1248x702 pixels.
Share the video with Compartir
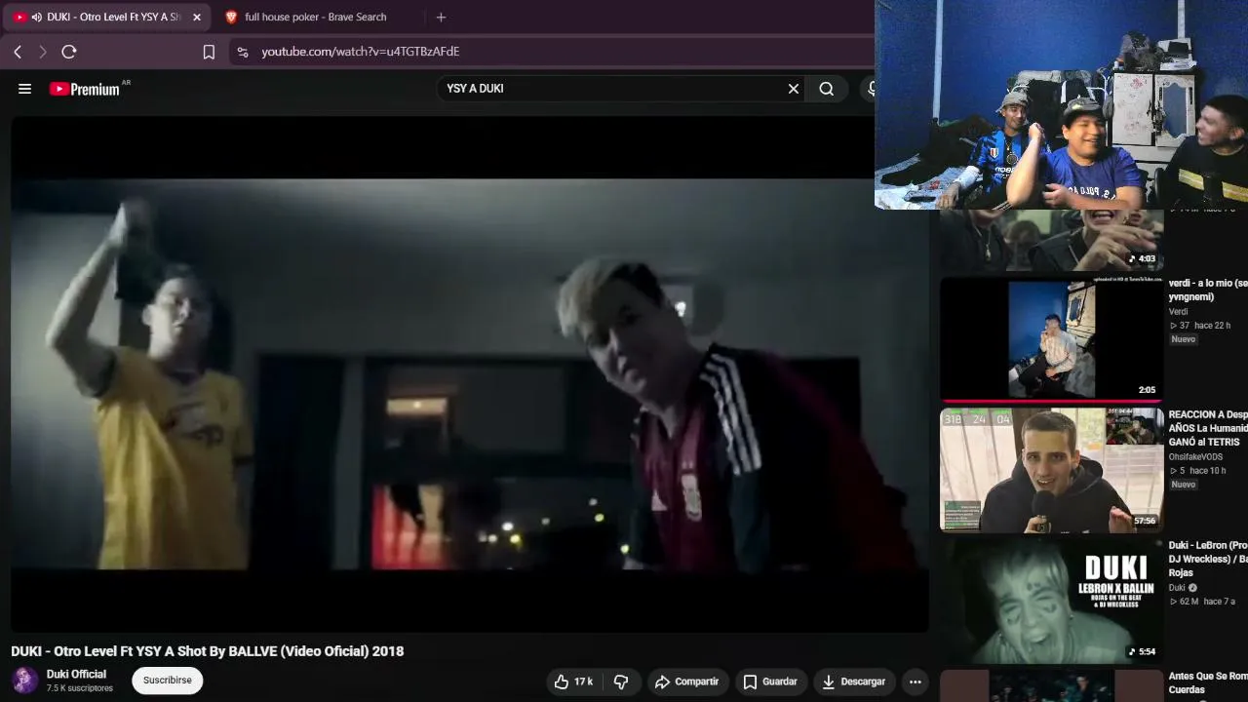pyautogui.click(x=686, y=682)
